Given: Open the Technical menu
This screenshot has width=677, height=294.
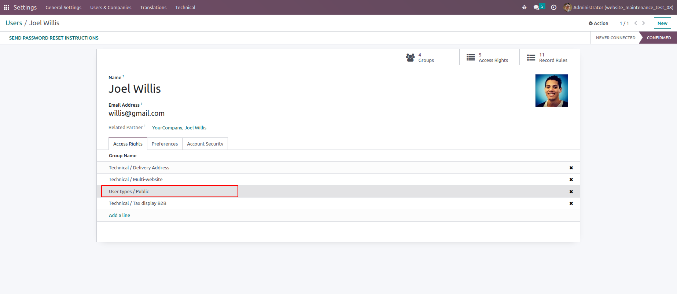Looking at the screenshot, I should (x=185, y=7).
